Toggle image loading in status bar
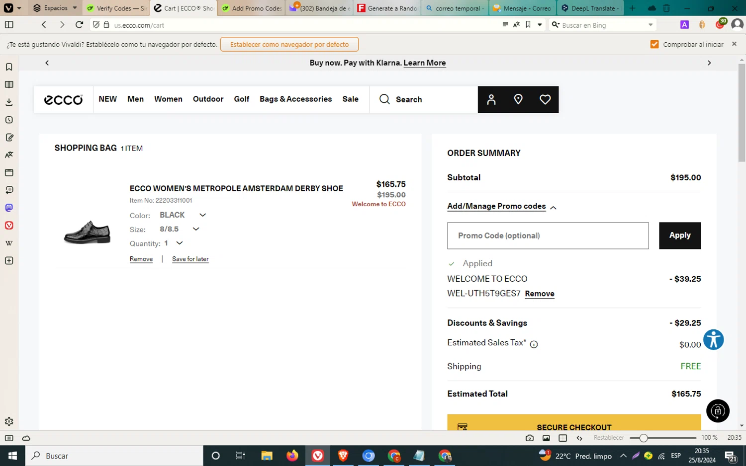746x466 pixels. click(x=546, y=438)
